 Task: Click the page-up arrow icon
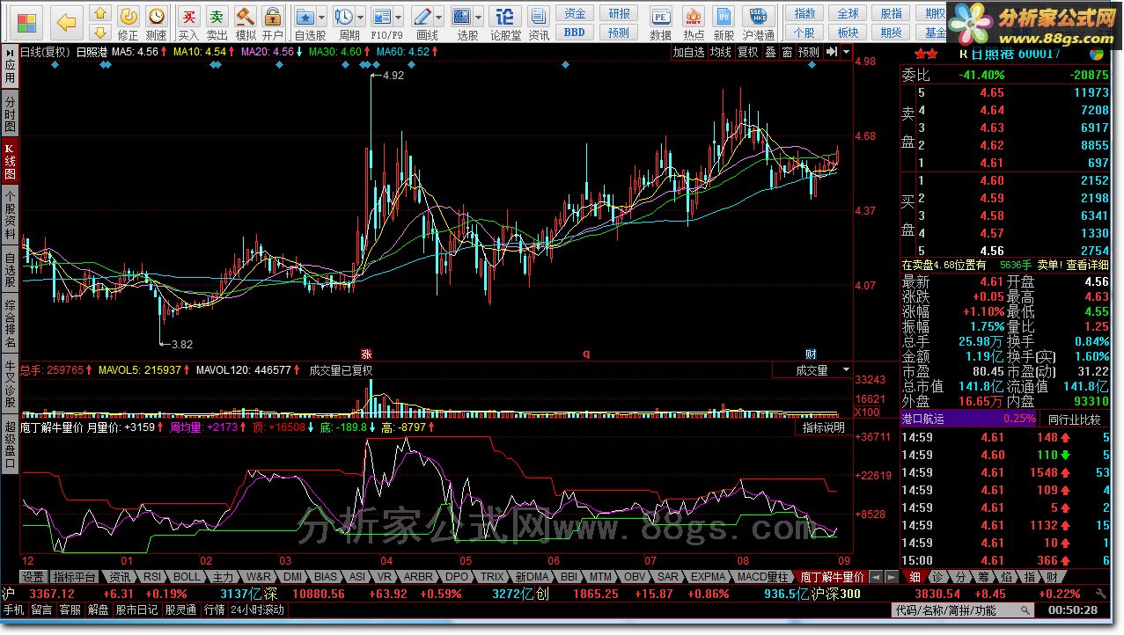click(x=101, y=13)
